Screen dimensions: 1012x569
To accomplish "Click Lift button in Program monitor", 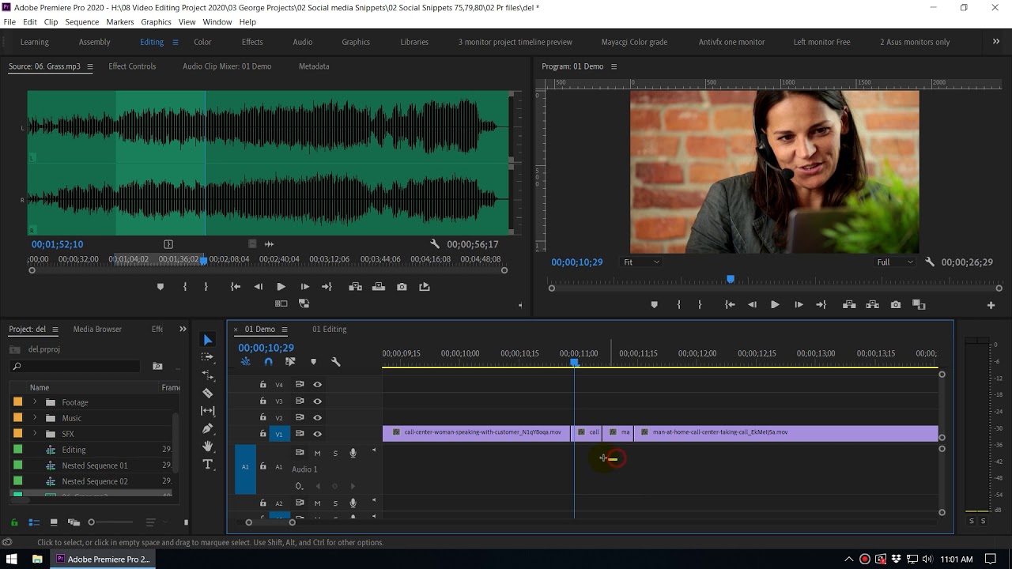I will pyautogui.click(x=849, y=305).
